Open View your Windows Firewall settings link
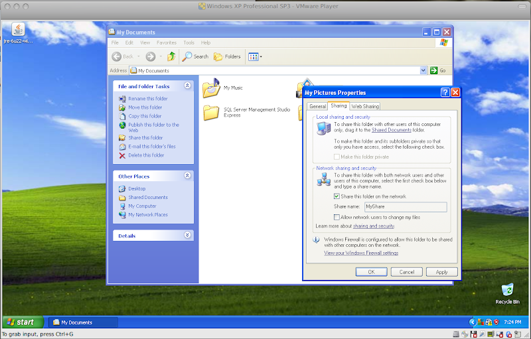The width and height of the screenshot is (531, 339). (361, 253)
